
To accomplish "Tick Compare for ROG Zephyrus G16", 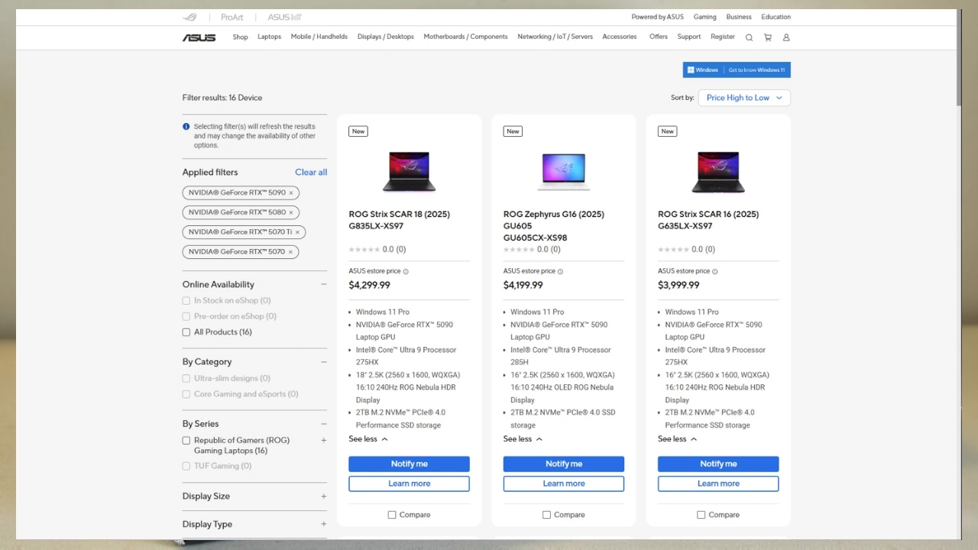I will tap(546, 515).
